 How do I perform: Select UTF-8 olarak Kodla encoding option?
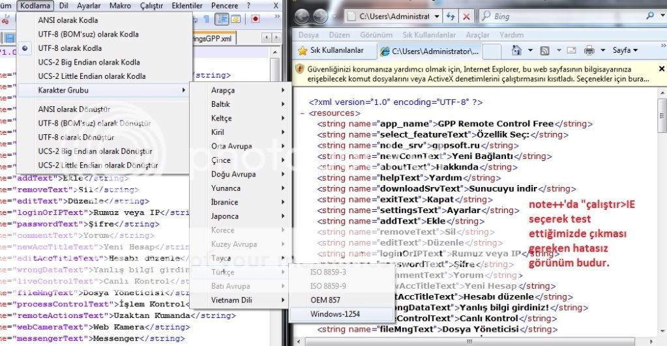tap(69, 48)
